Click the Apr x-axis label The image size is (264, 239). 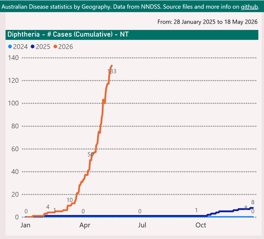pyautogui.click(x=85, y=225)
